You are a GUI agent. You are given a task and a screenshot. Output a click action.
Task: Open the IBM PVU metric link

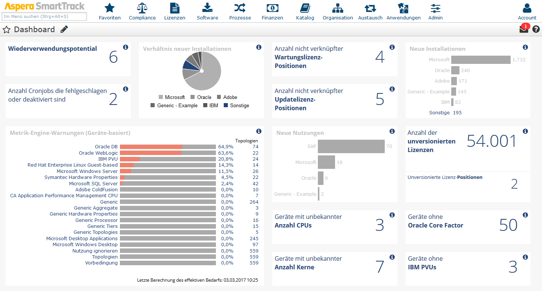click(108, 159)
